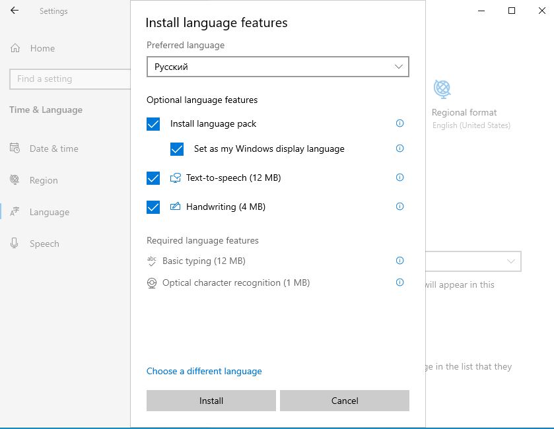The height and width of the screenshot is (429, 554).
Task: Open Speech settings page
Action: click(x=44, y=244)
